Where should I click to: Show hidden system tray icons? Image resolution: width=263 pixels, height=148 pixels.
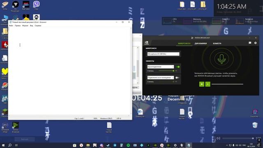pos(227,145)
